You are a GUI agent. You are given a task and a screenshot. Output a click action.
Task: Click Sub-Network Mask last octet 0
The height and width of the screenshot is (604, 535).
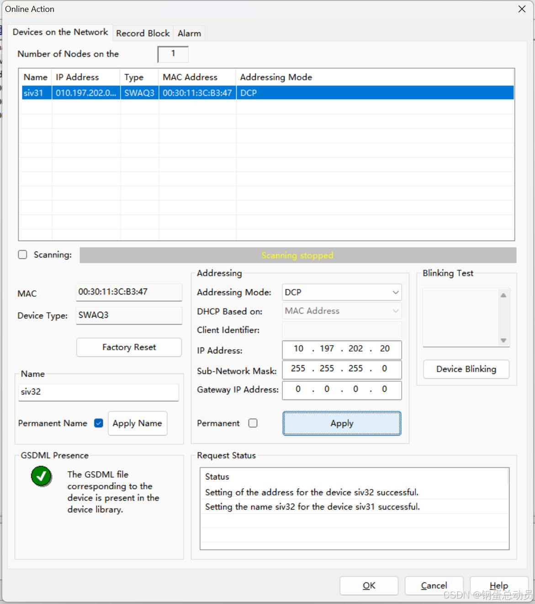(385, 368)
